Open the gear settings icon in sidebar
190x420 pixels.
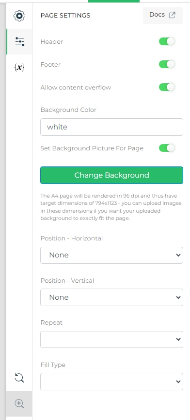[19, 16]
